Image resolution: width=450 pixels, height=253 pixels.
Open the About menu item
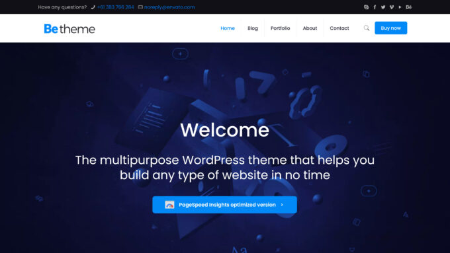click(x=310, y=28)
